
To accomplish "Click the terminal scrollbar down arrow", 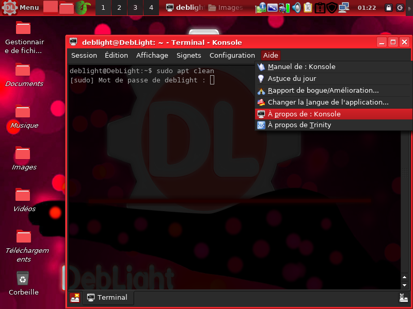I will click(405, 284).
